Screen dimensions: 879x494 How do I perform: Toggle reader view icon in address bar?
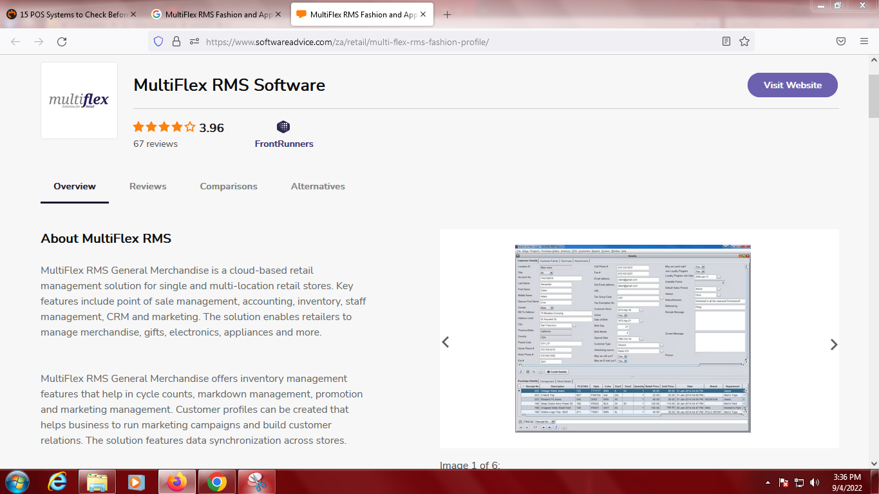(726, 41)
